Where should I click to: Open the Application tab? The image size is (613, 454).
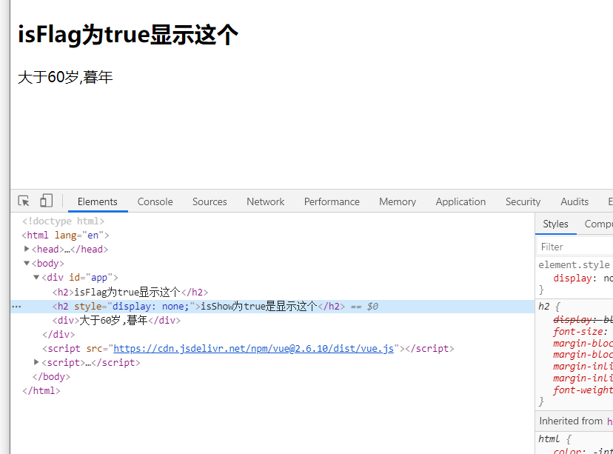click(x=461, y=201)
